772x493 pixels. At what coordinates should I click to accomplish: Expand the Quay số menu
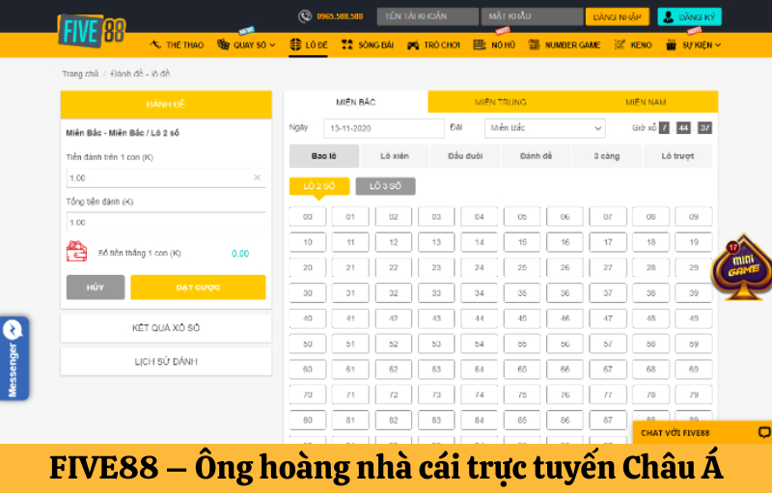pyautogui.click(x=246, y=45)
